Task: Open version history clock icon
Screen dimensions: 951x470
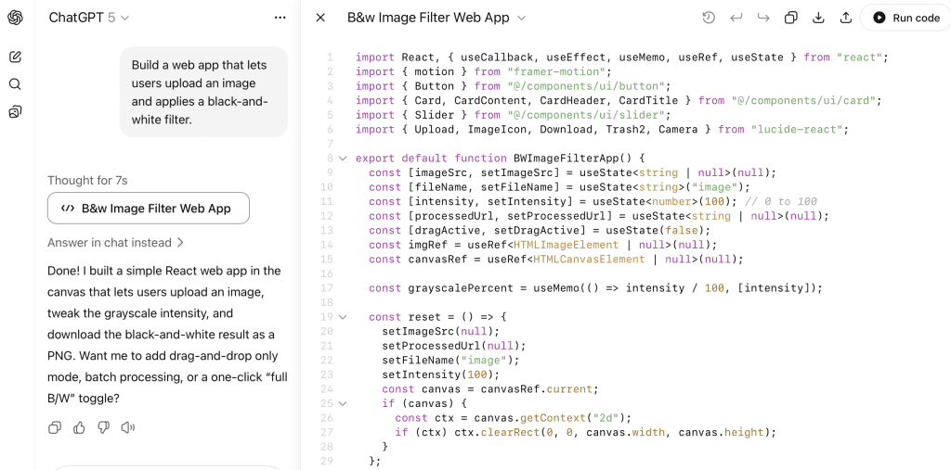Action: tap(708, 19)
